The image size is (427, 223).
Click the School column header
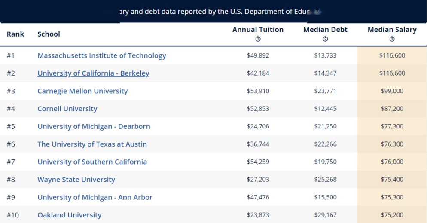[49, 34]
